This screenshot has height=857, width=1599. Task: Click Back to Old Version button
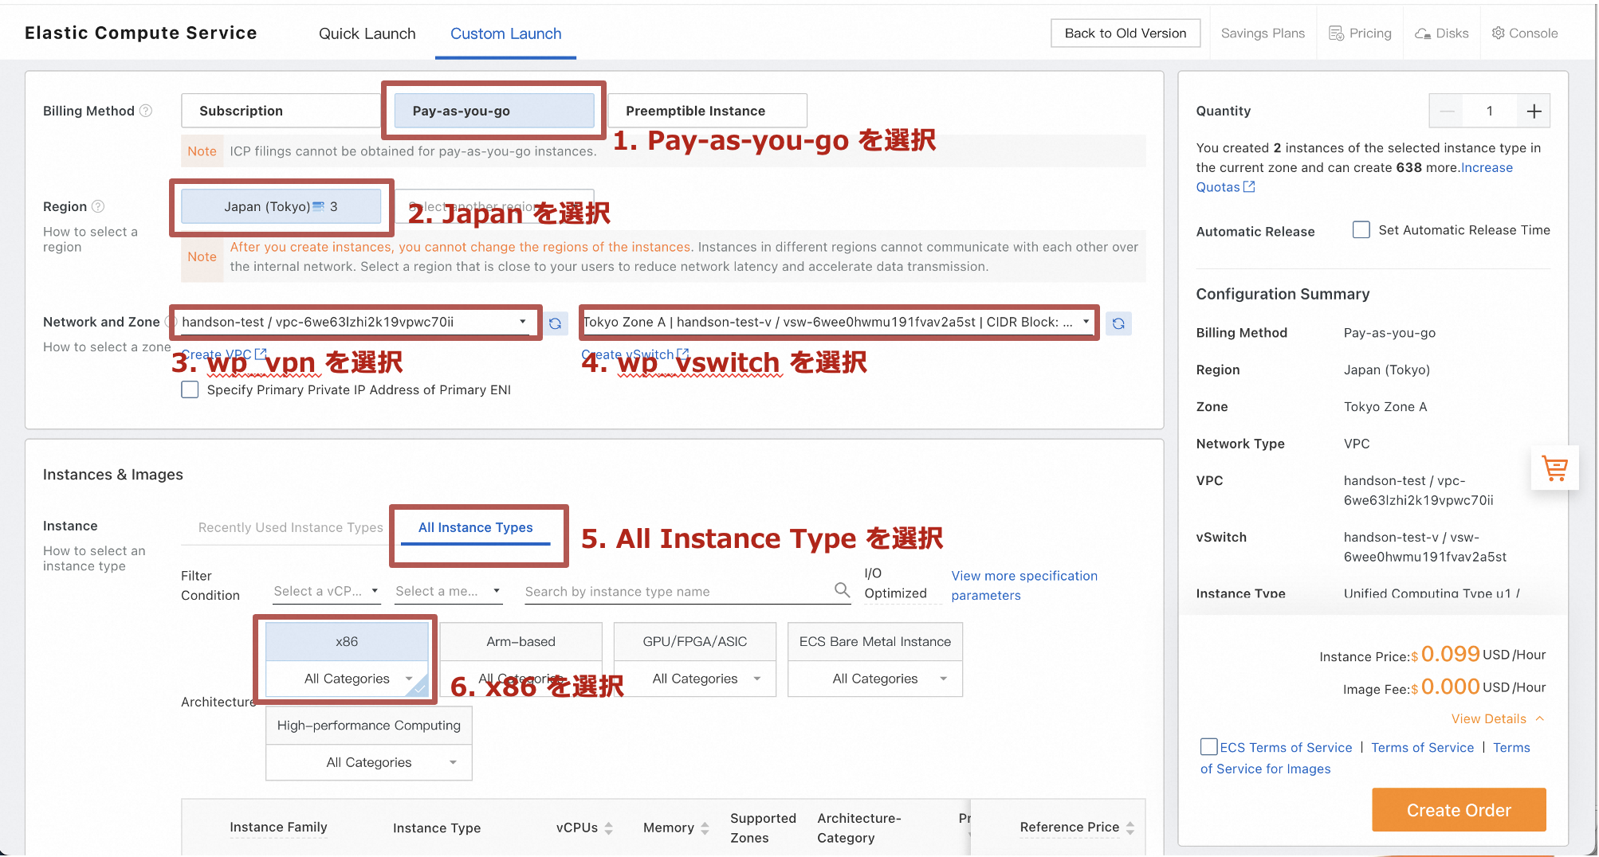[1126, 33]
